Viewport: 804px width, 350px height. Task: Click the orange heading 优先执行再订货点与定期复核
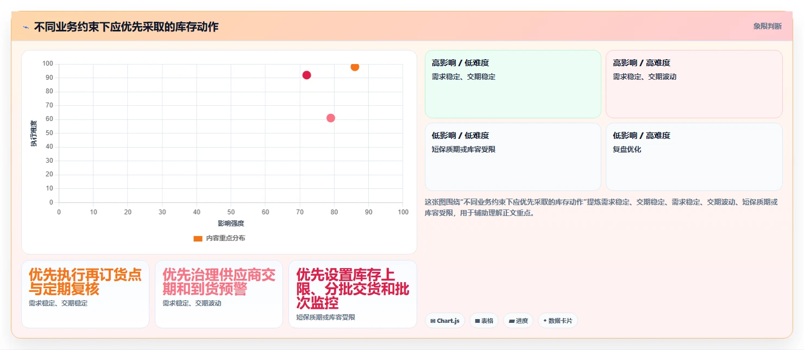coord(85,282)
